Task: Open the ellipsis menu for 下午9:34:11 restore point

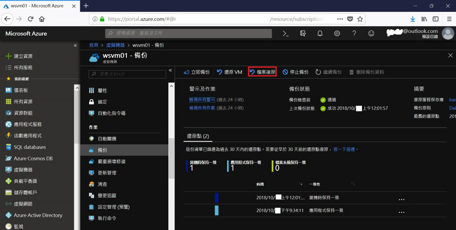Action: point(402,212)
